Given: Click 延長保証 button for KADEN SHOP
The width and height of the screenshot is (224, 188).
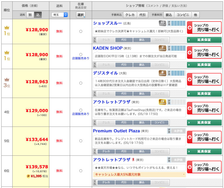Looking at the screenshot, I should click(204, 65).
